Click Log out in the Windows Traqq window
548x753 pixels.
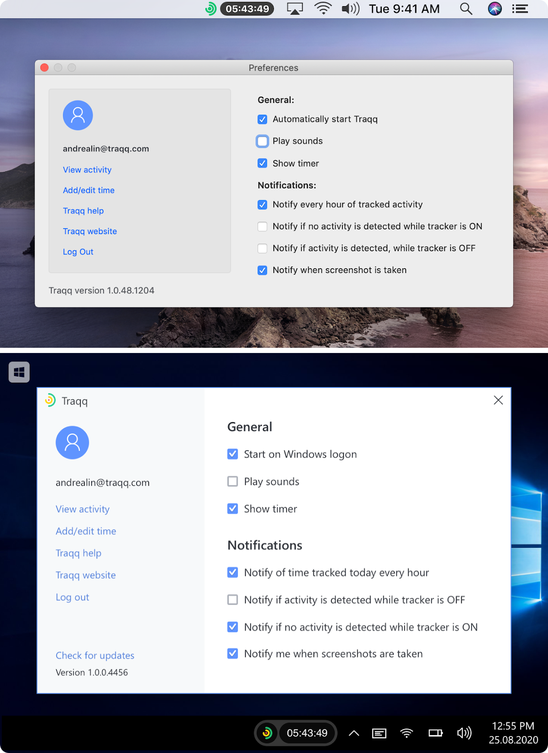coord(73,597)
